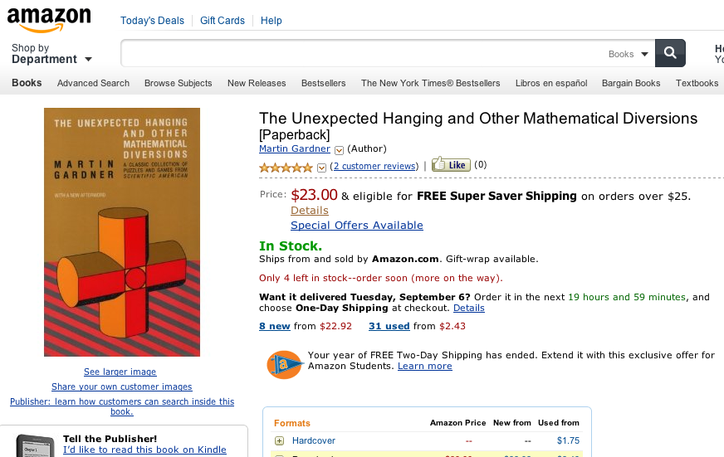Click the Amazon Student pennant icon
724x457 pixels.
pos(283,363)
